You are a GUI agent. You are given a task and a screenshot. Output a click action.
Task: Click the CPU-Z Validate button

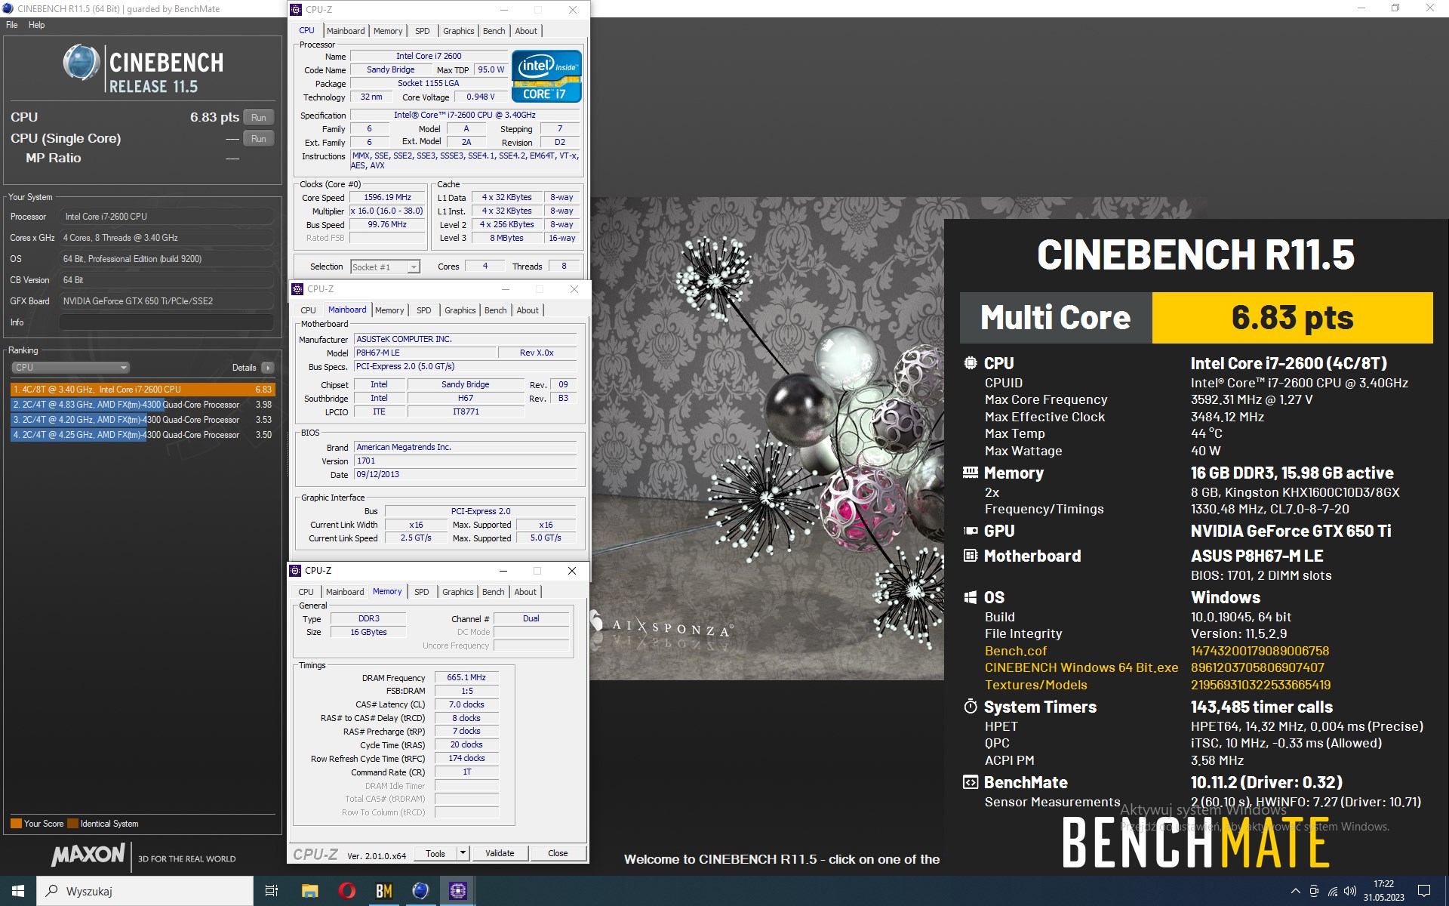500,853
